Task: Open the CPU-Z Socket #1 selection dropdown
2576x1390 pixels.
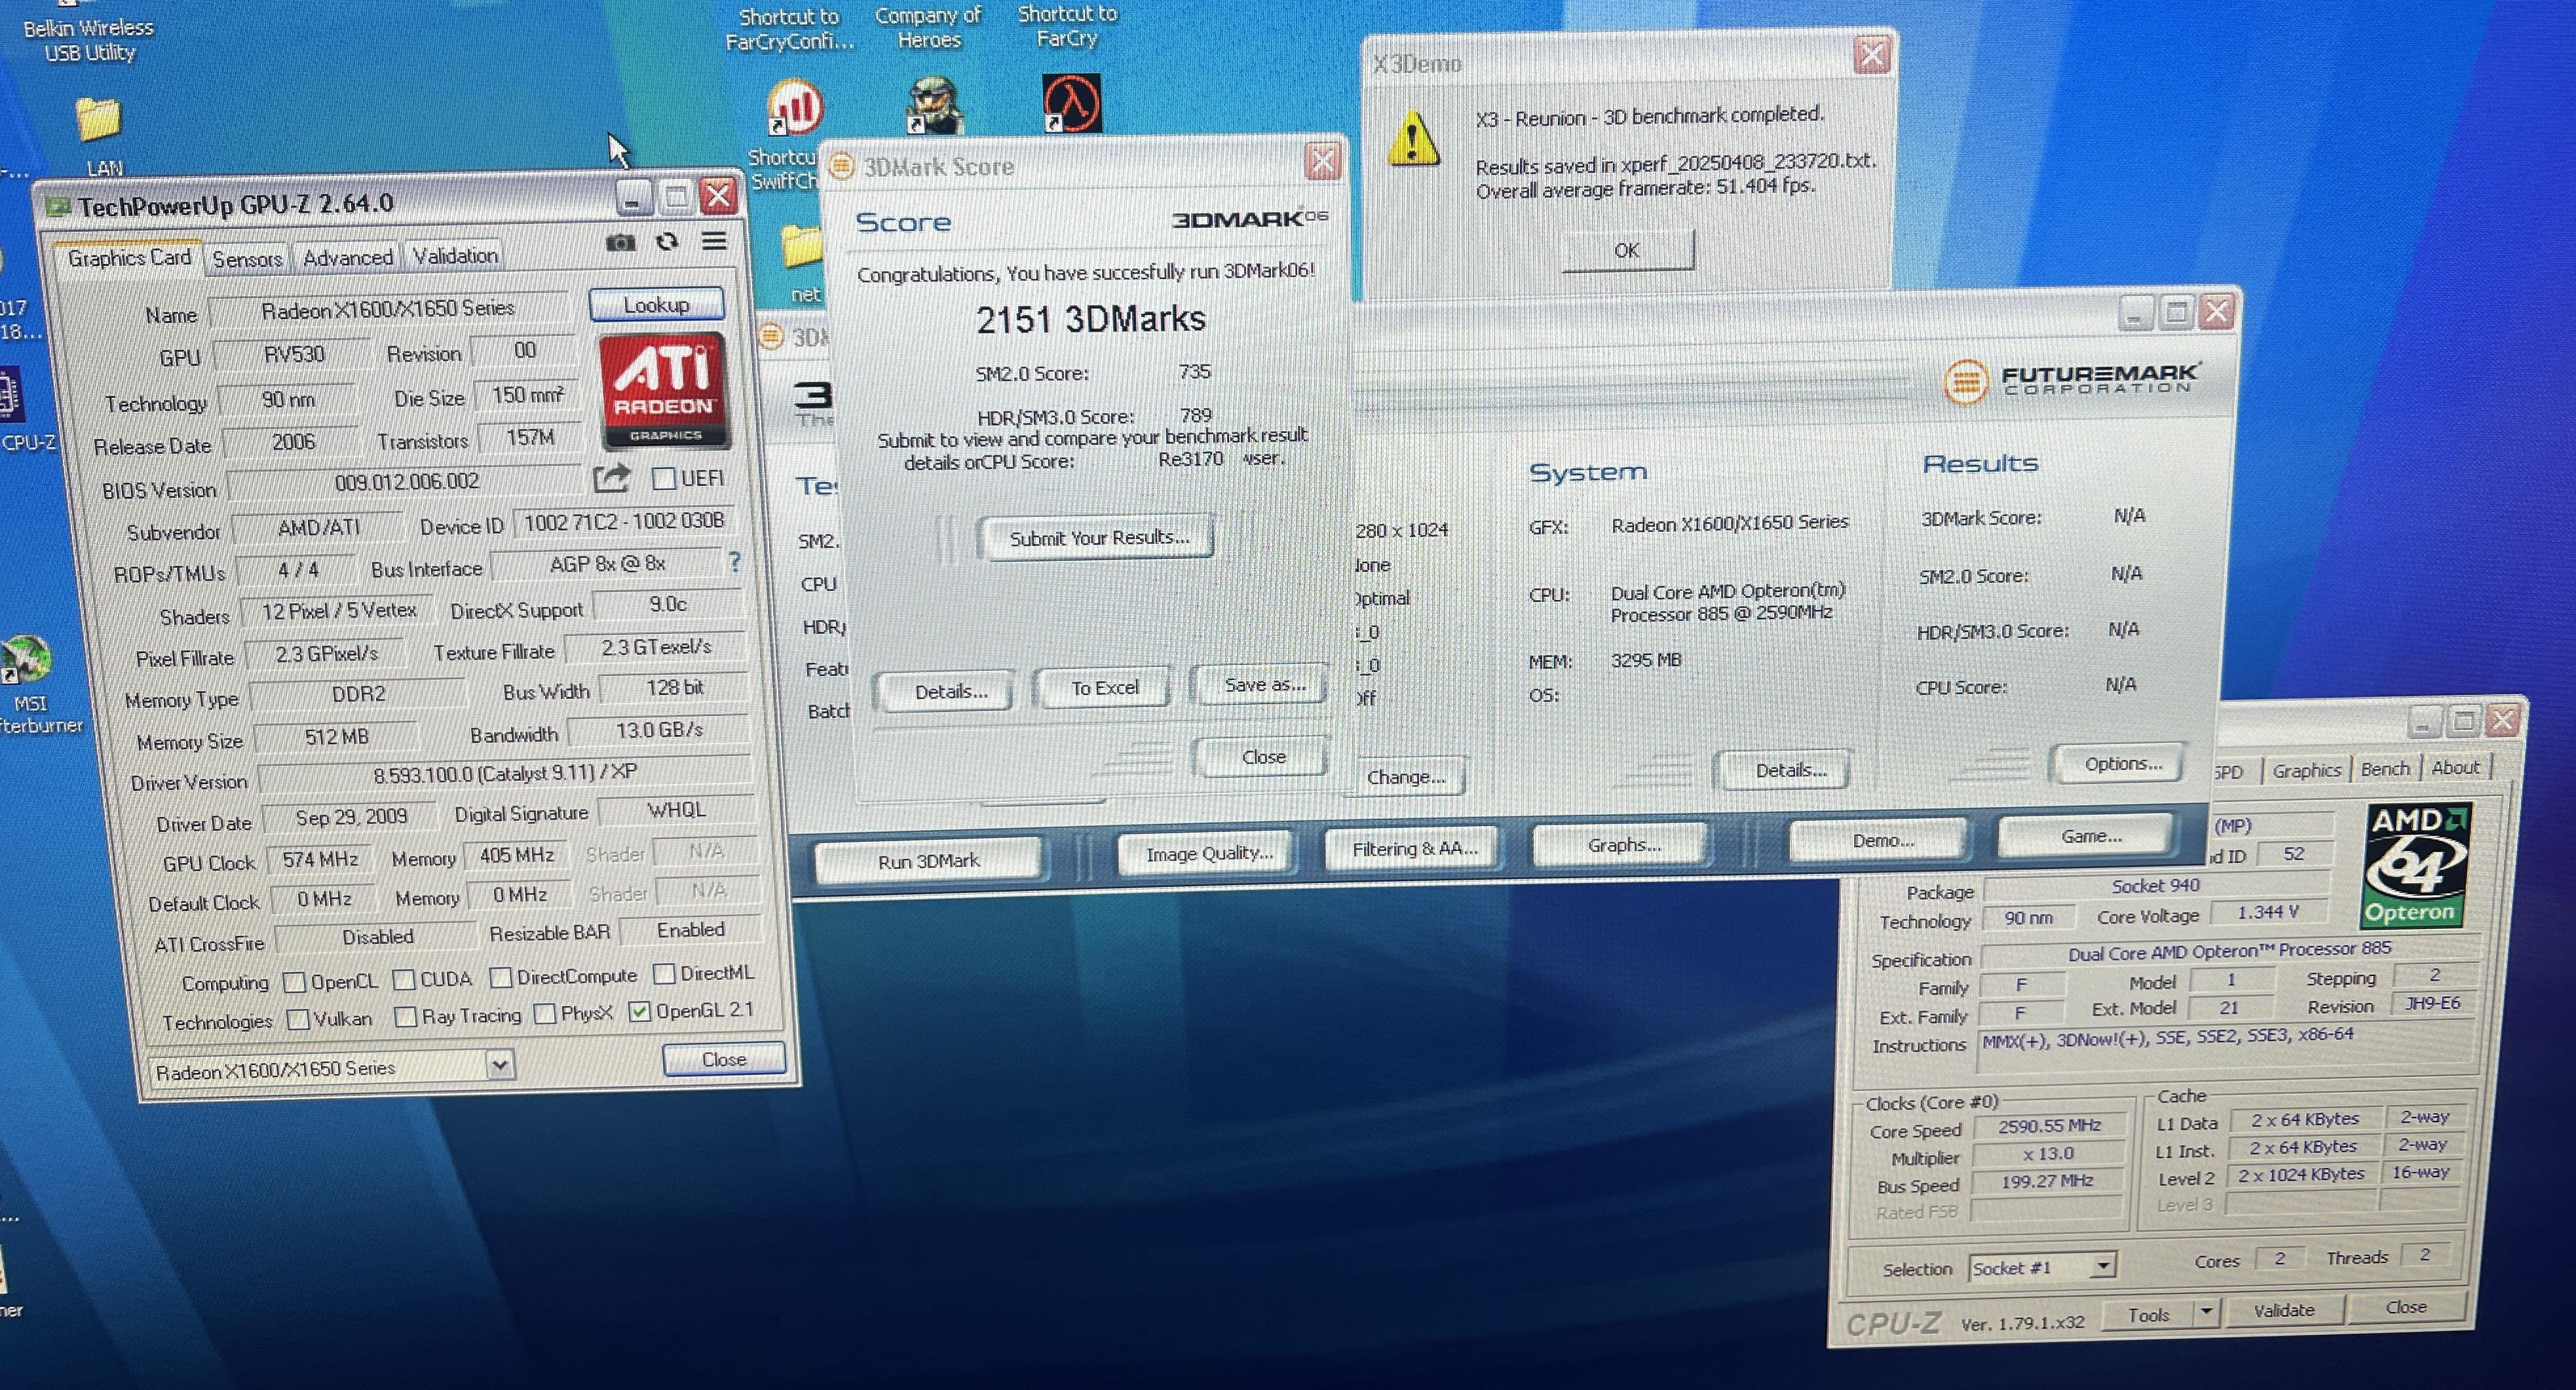Action: tap(2103, 1267)
